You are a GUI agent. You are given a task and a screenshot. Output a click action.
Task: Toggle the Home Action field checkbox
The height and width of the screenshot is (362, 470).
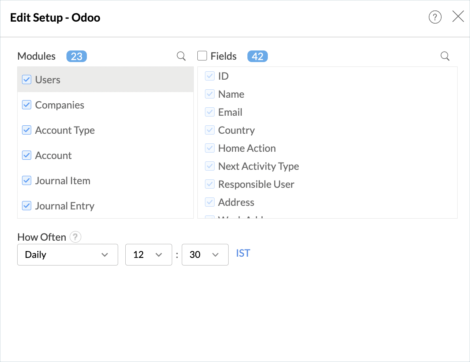click(210, 148)
